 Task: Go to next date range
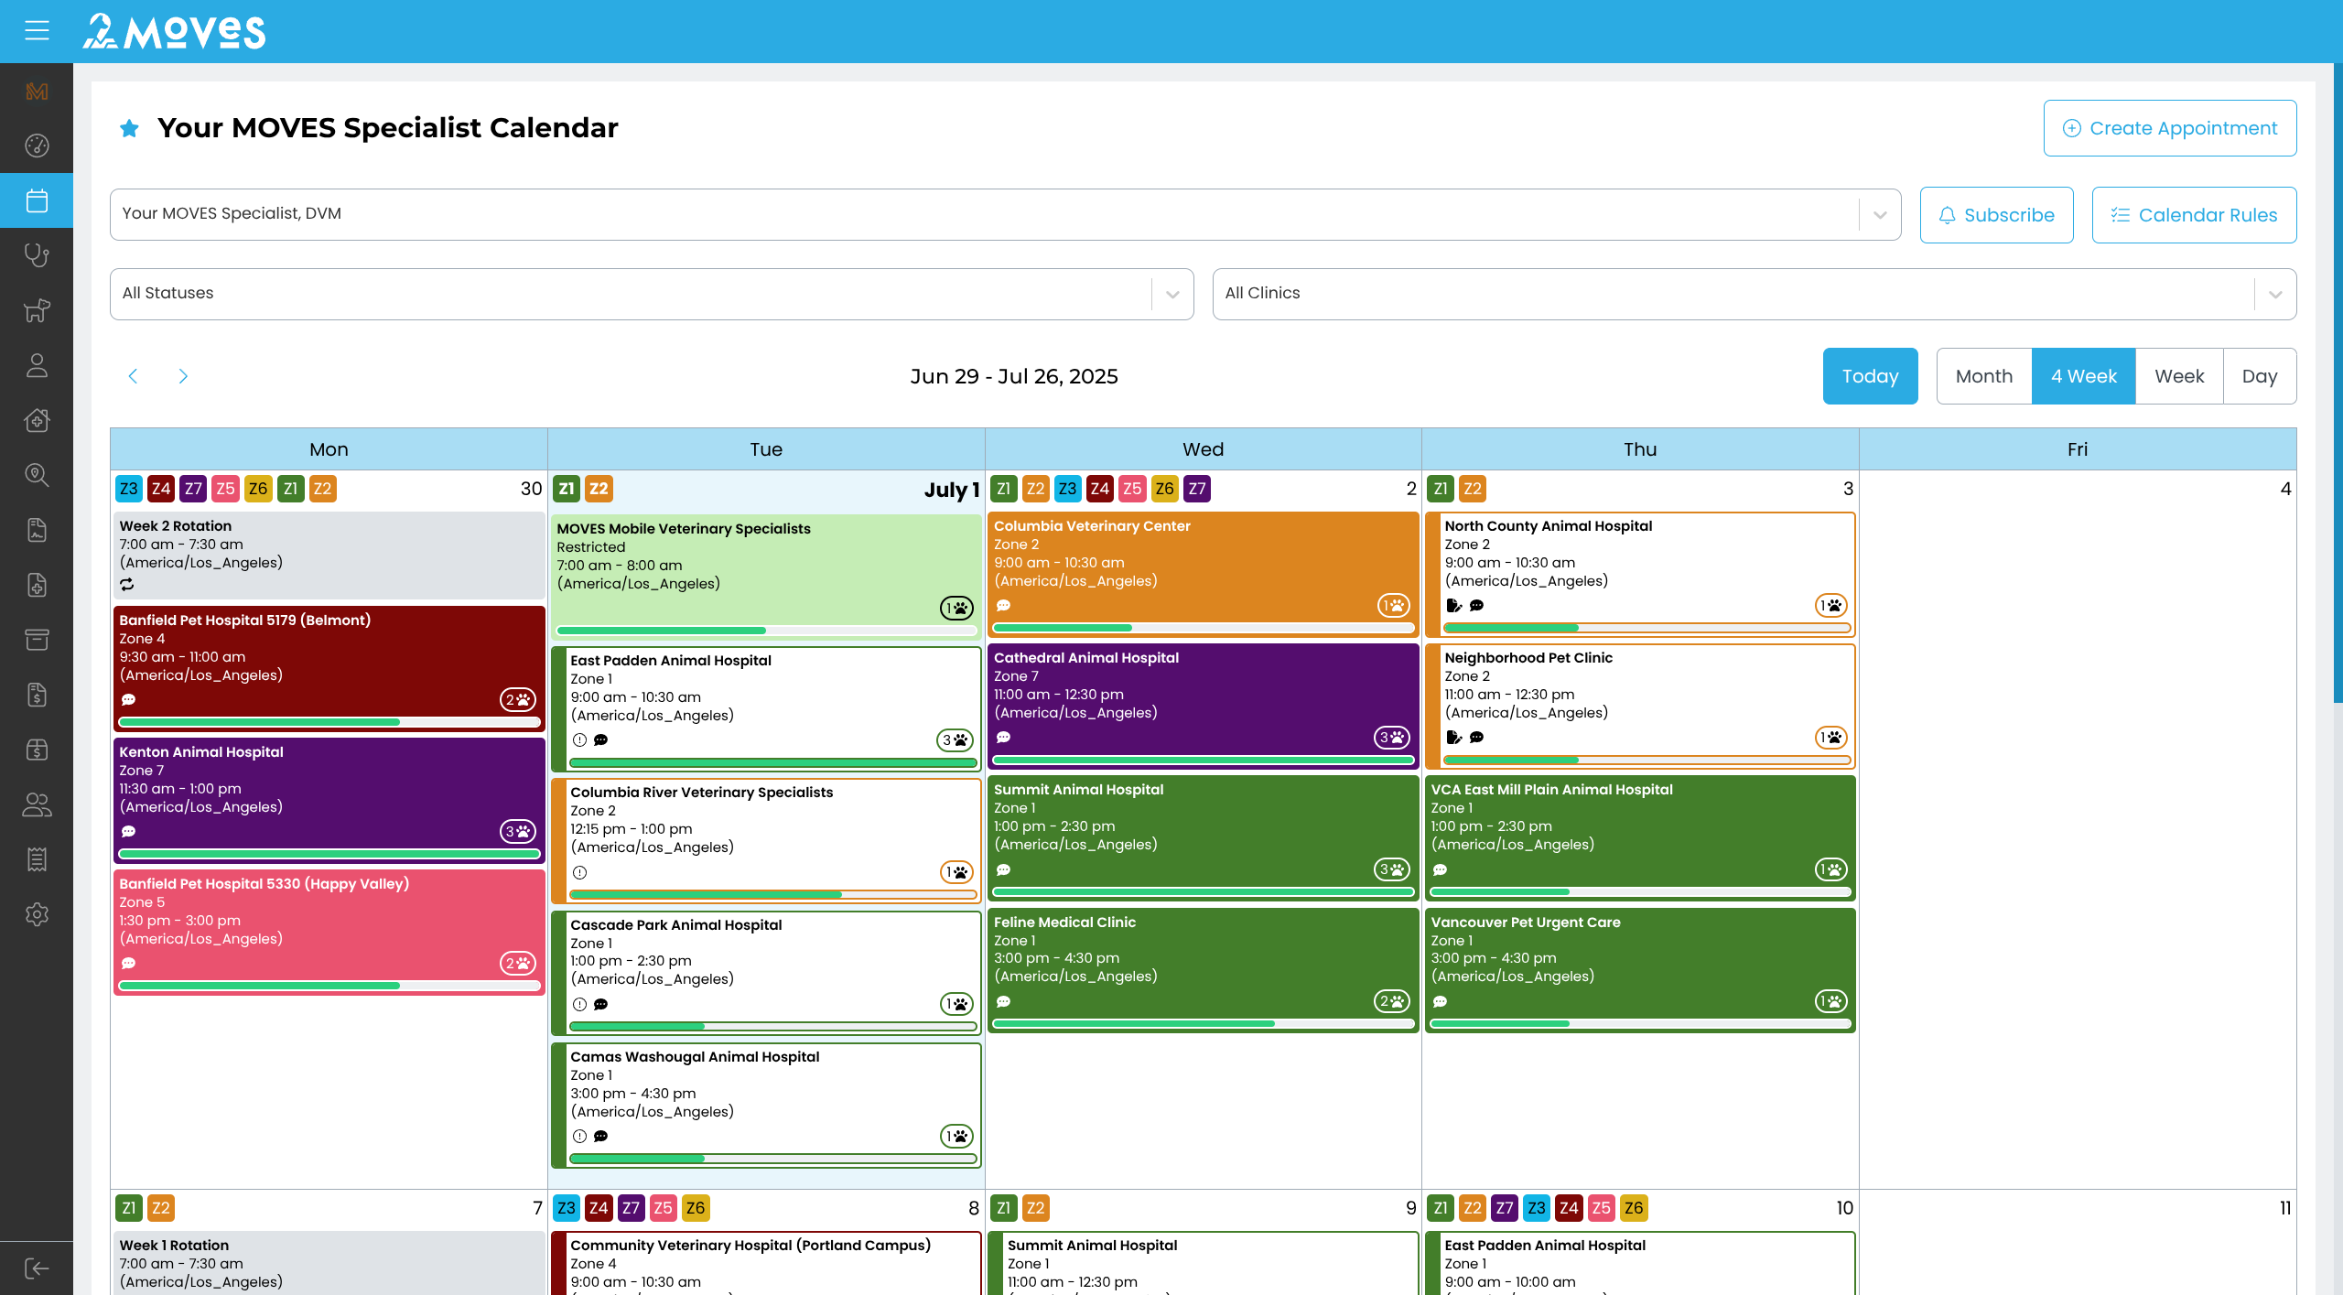point(183,376)
